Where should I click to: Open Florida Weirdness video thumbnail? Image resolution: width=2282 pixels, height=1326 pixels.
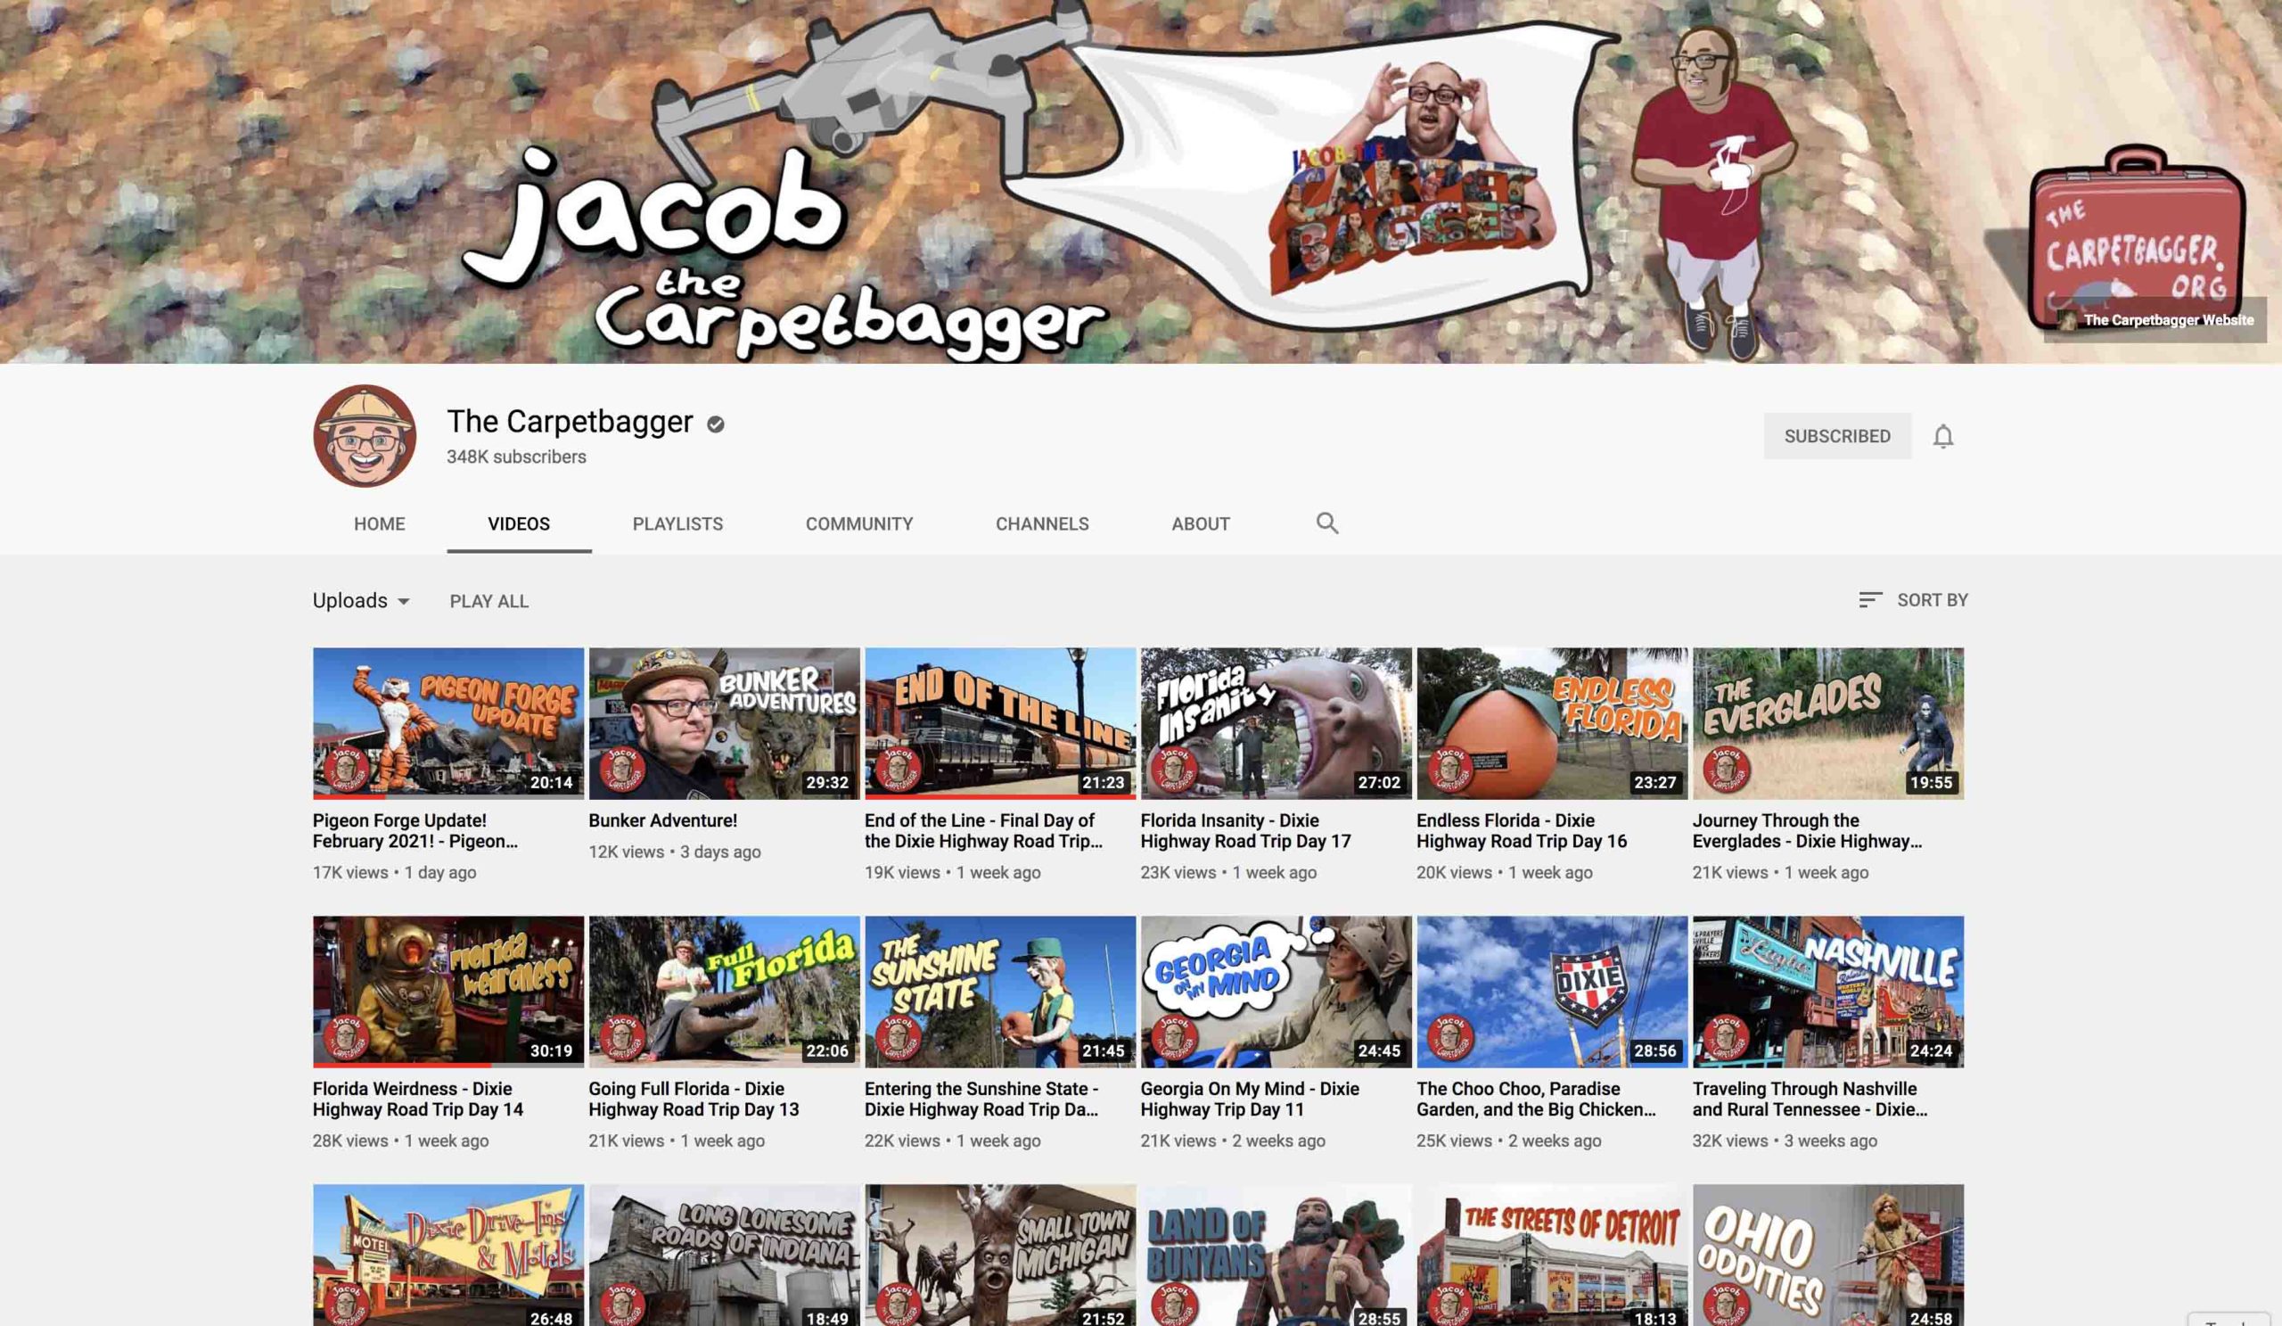(x=448, y=992)
